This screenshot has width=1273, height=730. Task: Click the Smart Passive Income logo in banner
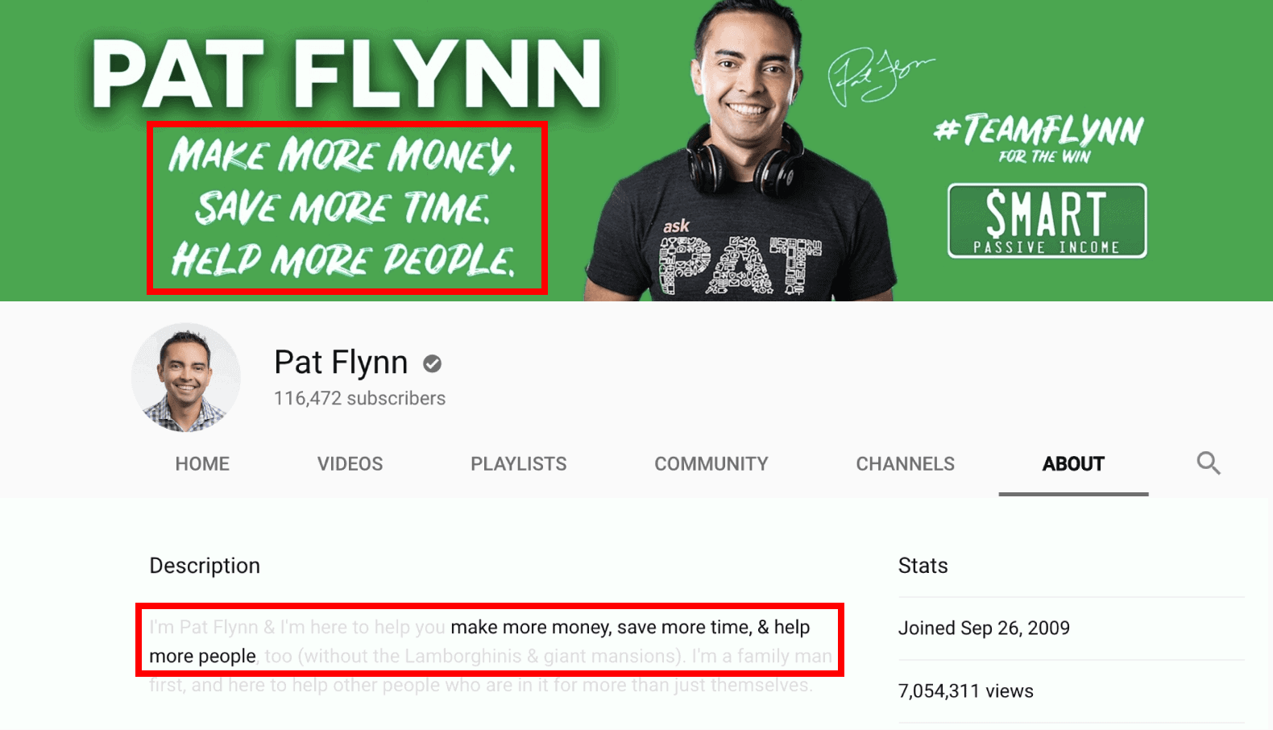coord(1047,221)
